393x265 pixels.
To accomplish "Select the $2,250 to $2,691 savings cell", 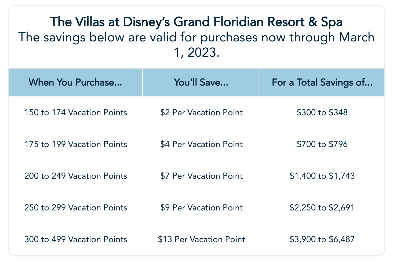I will pyautogui.click(x=322, y=208).
